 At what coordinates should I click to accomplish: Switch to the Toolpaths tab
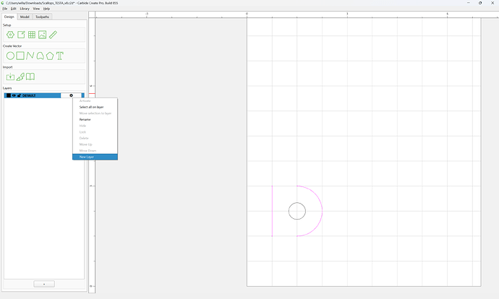click(43, 17)
